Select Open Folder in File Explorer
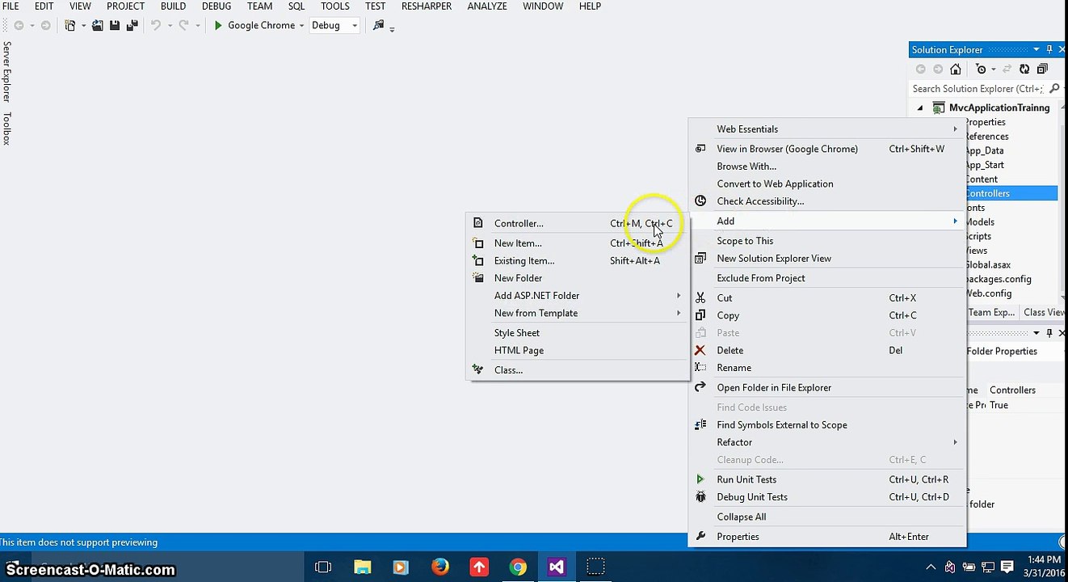The image size is (1068, 582). click(827, 388)
